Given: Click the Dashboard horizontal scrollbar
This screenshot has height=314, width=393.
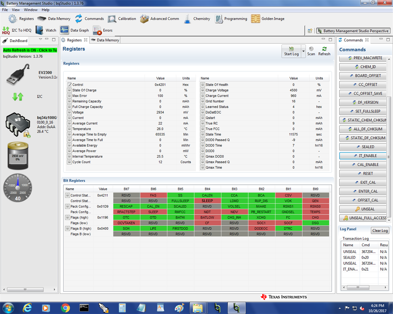Looking at the screenshot, I should click(x=25, y=289).
